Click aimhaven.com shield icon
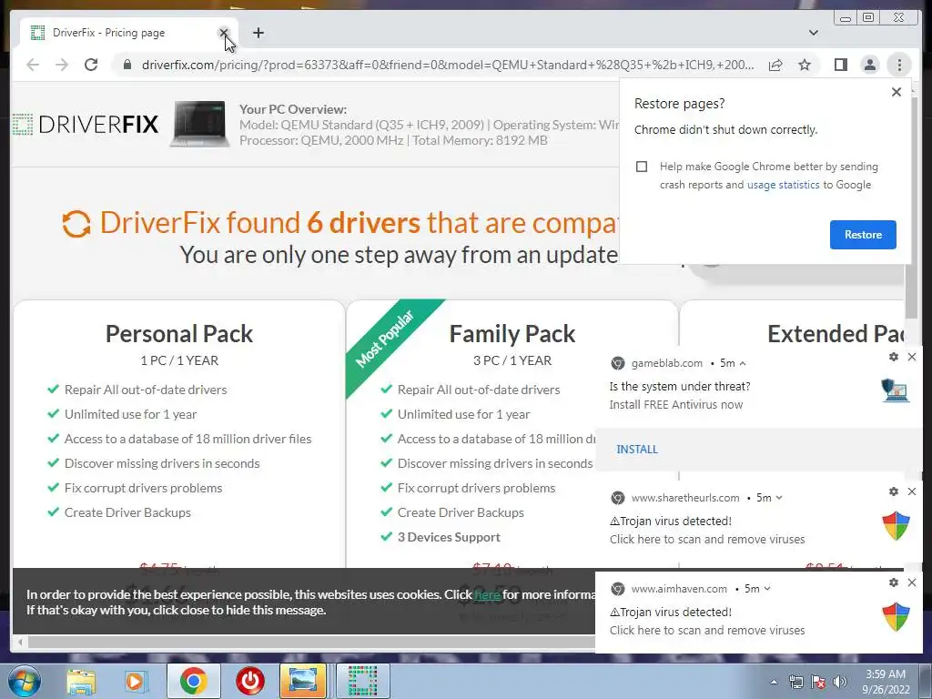932x699 pixels. (896, 616)
